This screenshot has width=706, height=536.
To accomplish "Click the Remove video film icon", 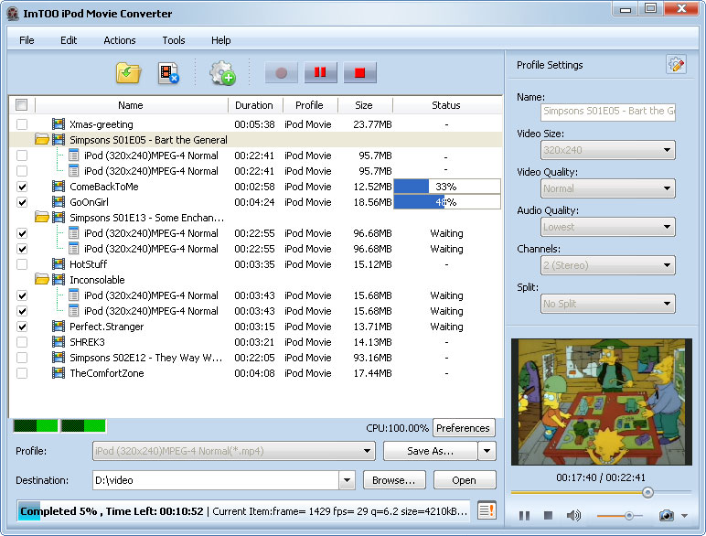I will coord(168,73).
